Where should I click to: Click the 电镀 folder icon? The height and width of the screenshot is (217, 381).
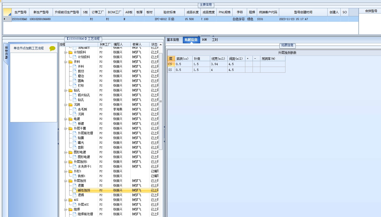(x=71, y=119)
